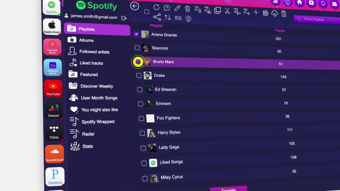This screenshot has height=191, width=340.
Task: Select the Pandora service
Action: (x=55, y=176)
